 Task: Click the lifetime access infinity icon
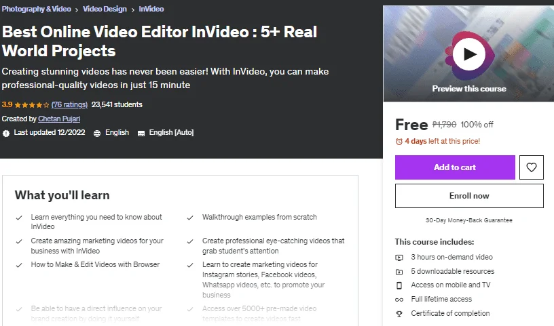pos(399,300)
